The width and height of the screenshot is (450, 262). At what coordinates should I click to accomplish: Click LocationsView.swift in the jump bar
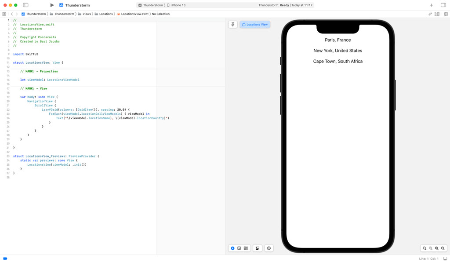click(135, 14)
